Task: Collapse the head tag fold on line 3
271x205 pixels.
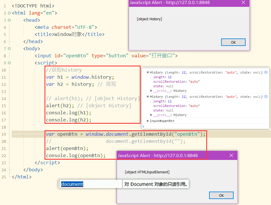Action: [9, 20]
